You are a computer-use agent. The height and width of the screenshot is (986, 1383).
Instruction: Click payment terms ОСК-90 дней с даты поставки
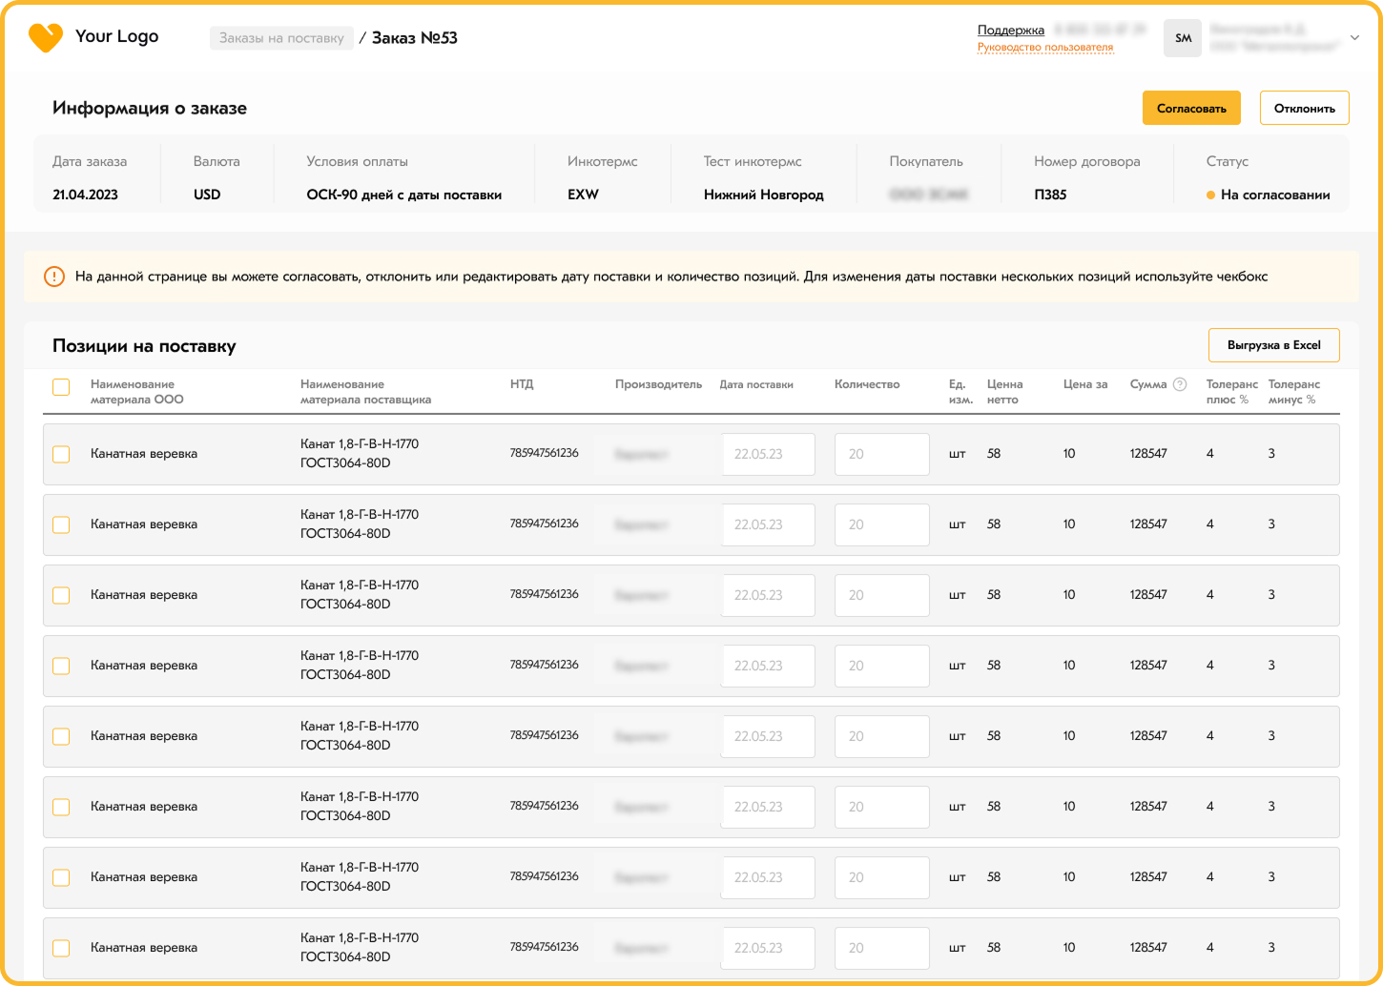point(403,195)
